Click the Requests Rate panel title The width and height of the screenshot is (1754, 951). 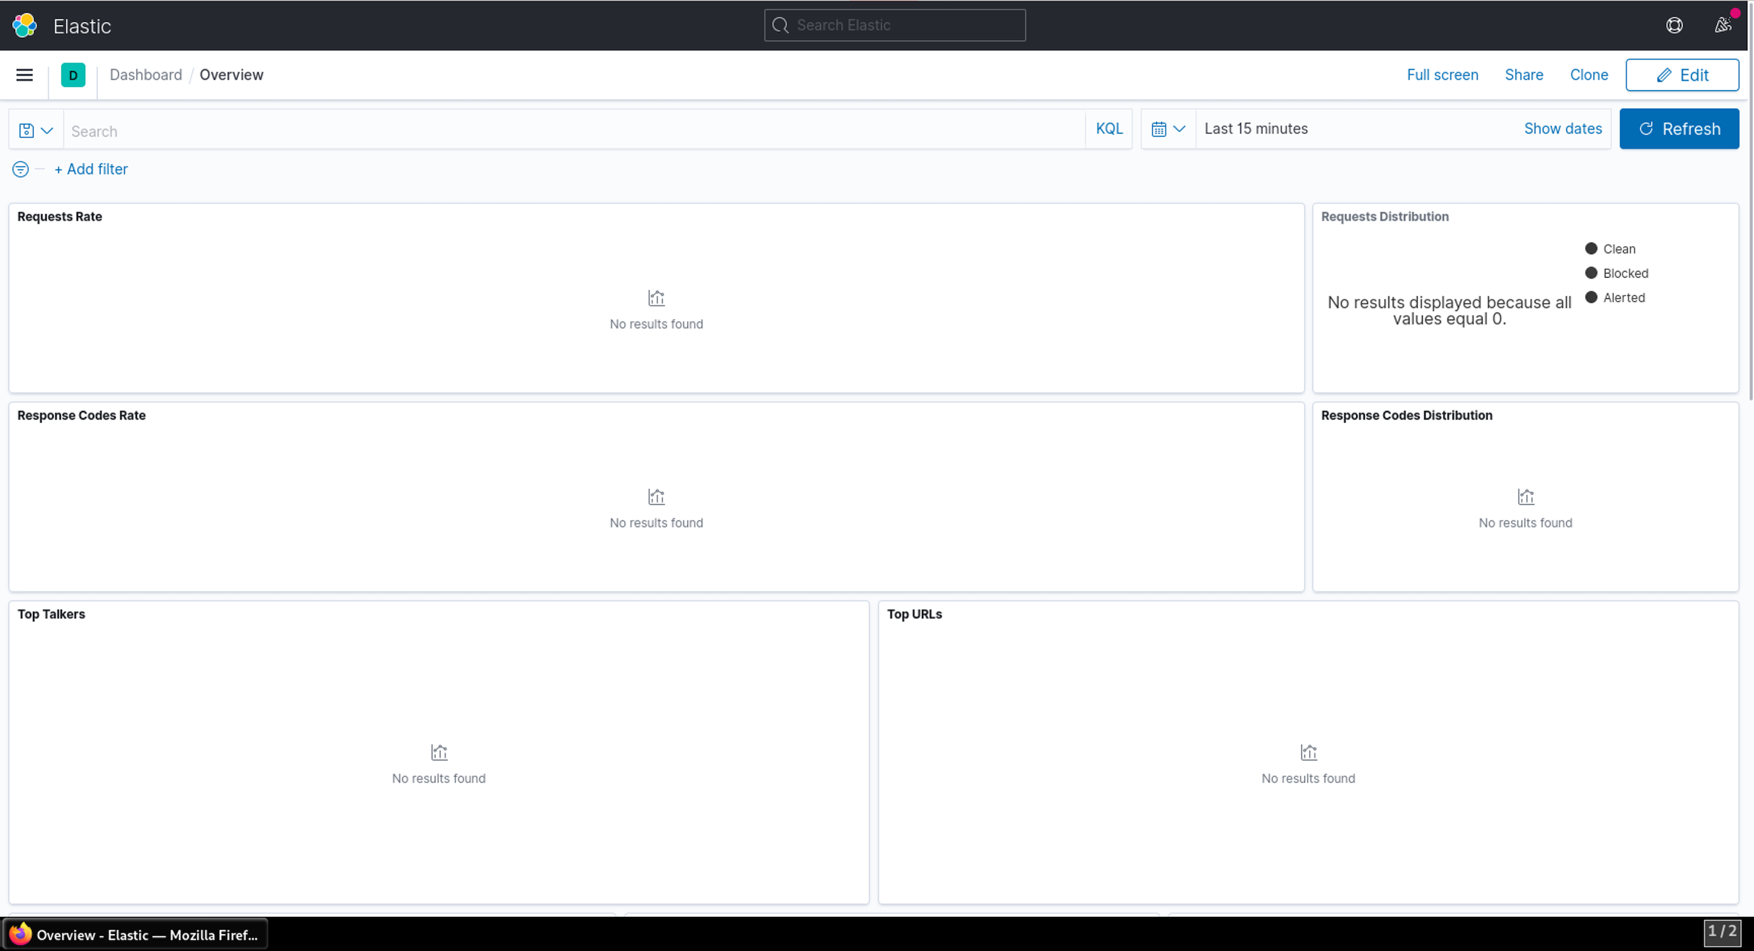tap(60, 217)
